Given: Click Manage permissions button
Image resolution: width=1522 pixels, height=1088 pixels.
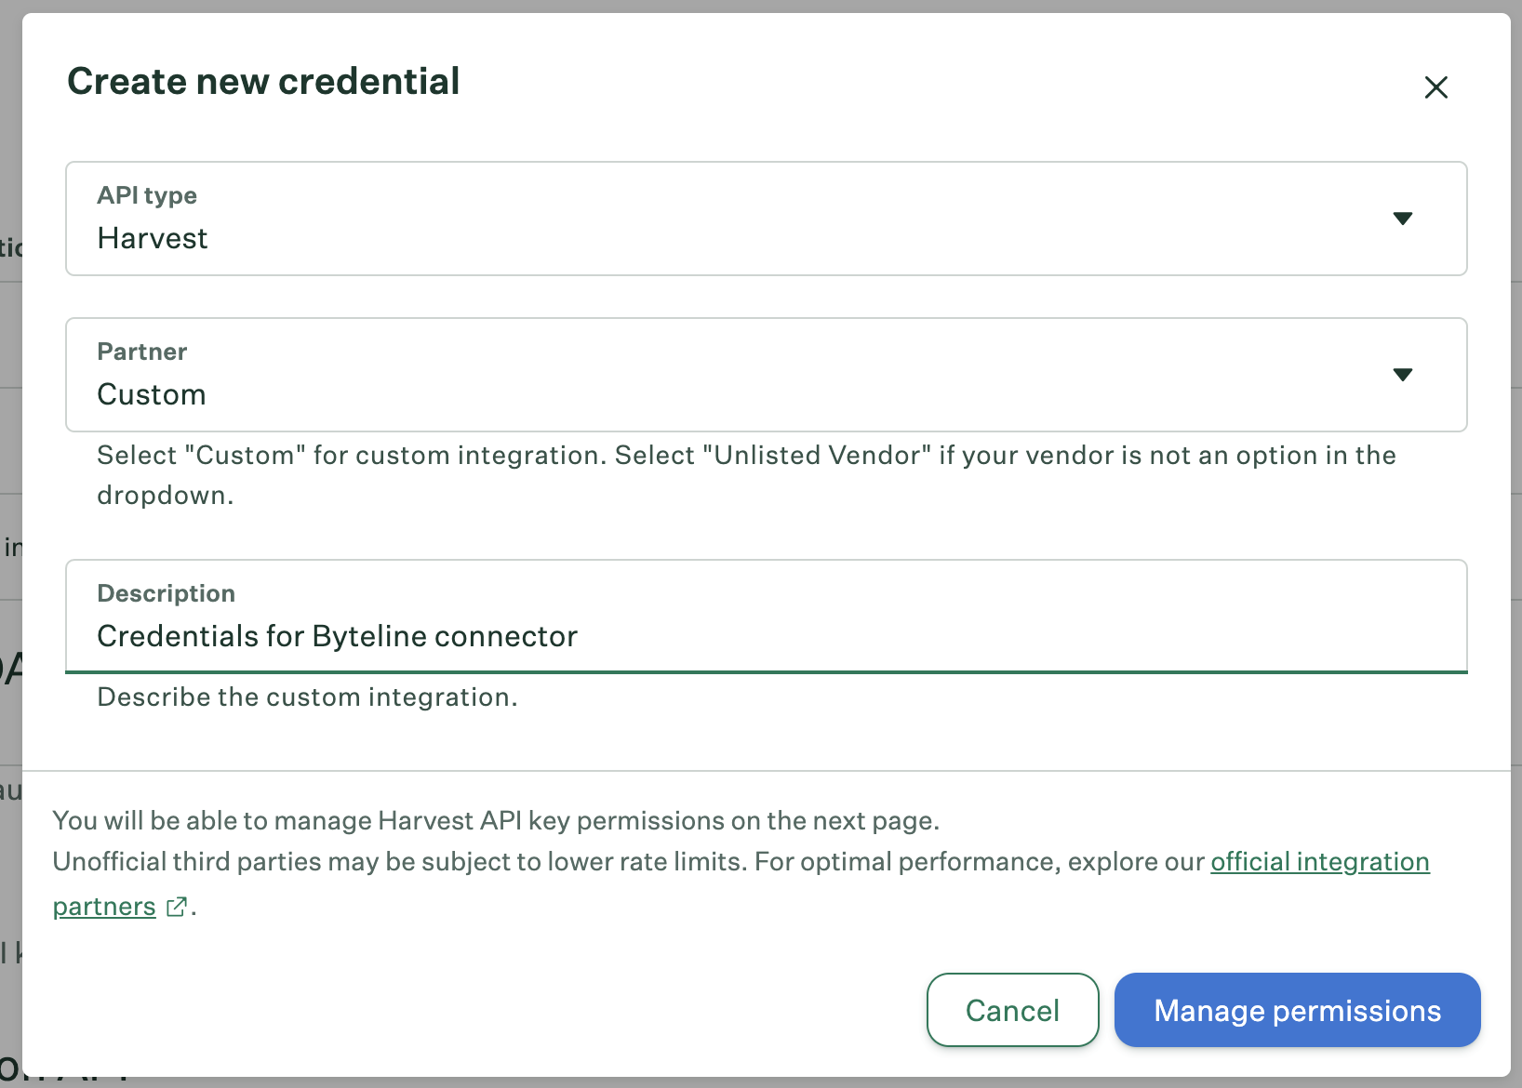Looking at the screenshot, I should (x=1297, y=1010).
